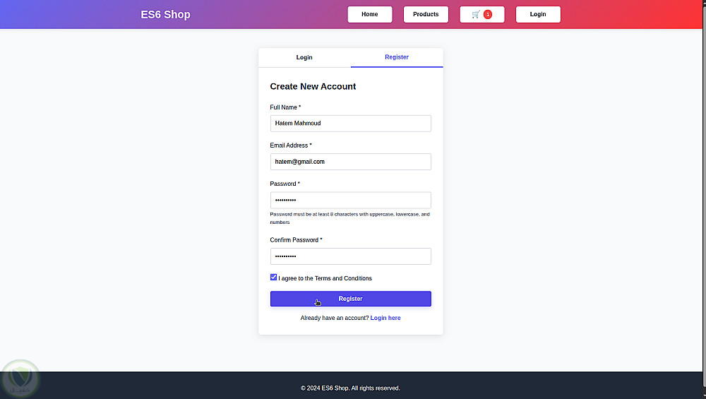Go to the Home page

pos(369,15)
